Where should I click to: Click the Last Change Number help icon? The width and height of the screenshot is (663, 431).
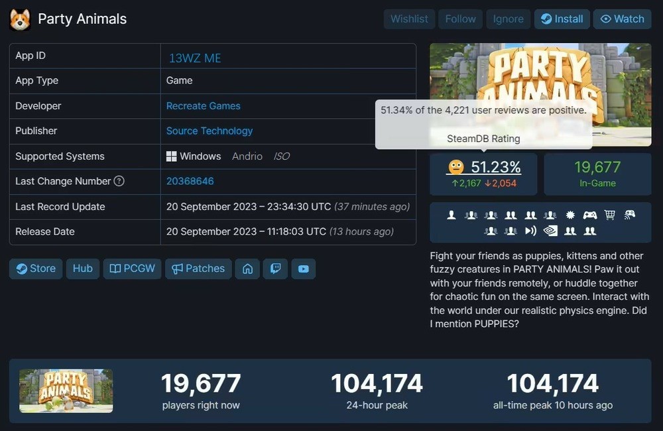point(119,181)
